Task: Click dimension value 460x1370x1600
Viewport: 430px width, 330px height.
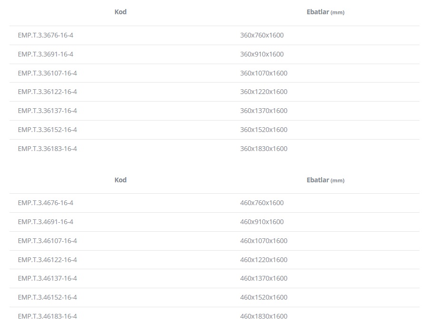Action: [264, 278]
